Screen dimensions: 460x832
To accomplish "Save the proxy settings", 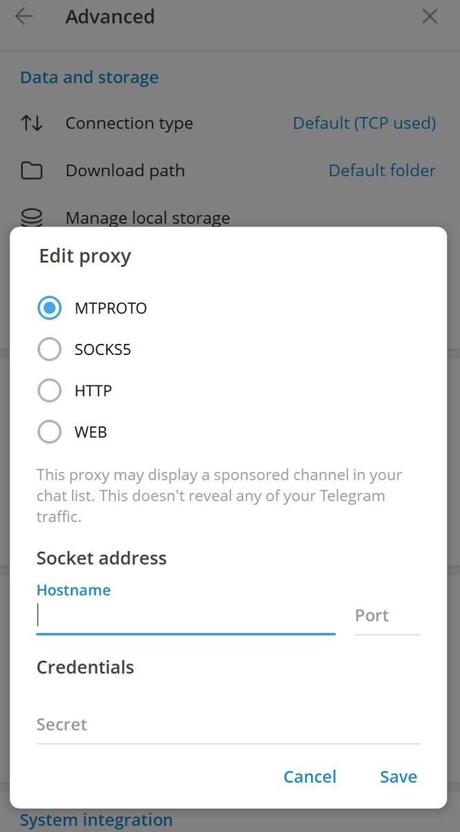I will coord(398,777).
